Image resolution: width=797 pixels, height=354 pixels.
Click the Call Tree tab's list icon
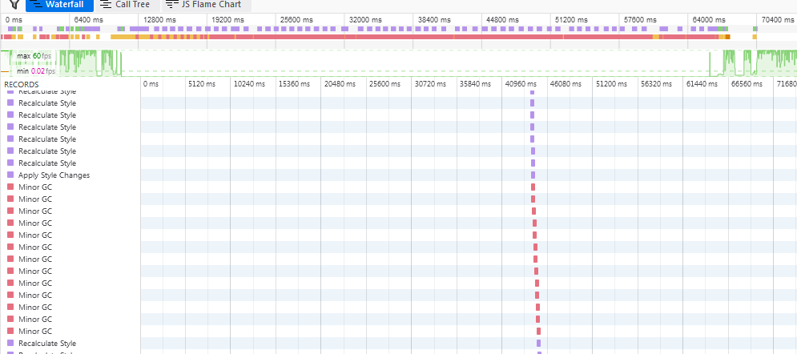(x=105, y=4)
